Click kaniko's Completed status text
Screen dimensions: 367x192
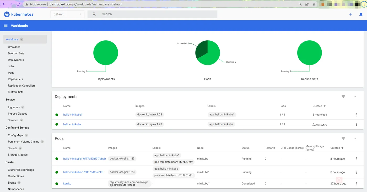[x=248, y=184]
